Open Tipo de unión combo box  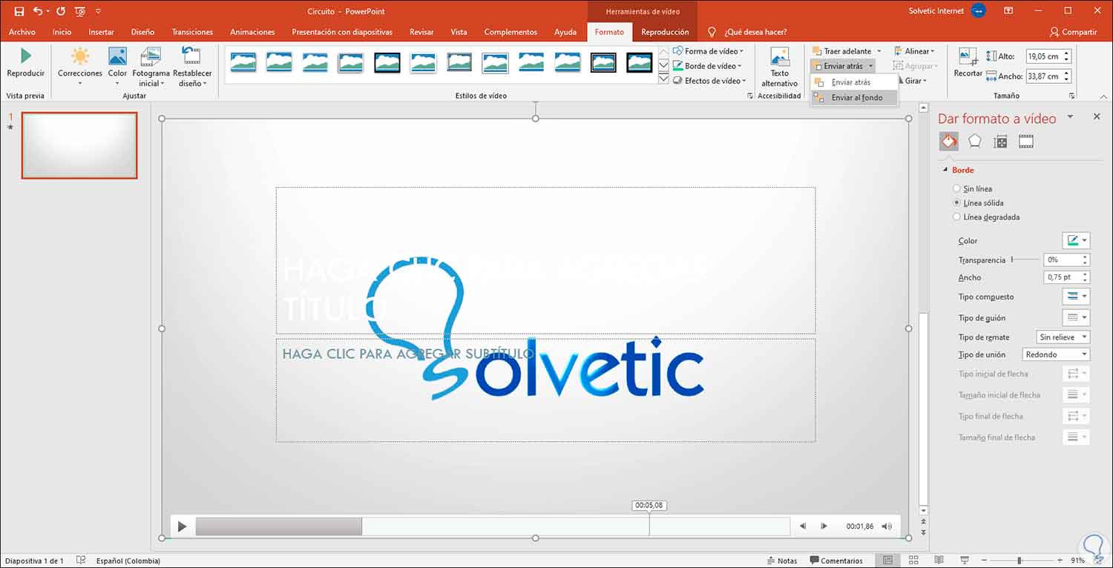coord(1056,355)
